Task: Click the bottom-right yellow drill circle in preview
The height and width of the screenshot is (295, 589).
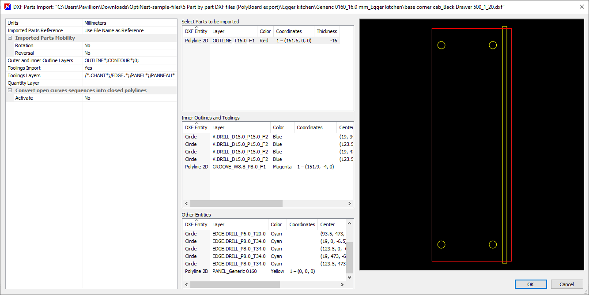Action: click(x=493, y=244)
